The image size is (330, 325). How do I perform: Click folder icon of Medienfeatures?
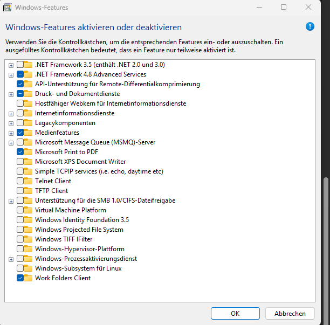coord(28,133)
